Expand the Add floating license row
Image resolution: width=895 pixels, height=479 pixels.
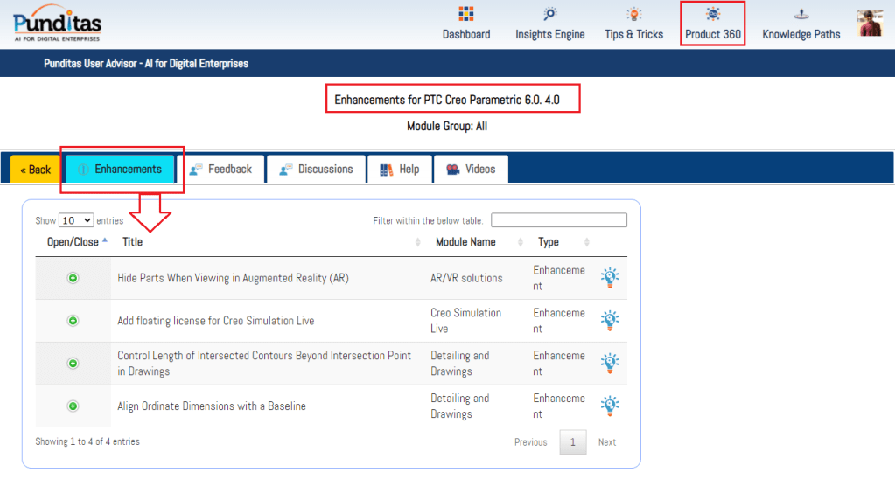73,321
